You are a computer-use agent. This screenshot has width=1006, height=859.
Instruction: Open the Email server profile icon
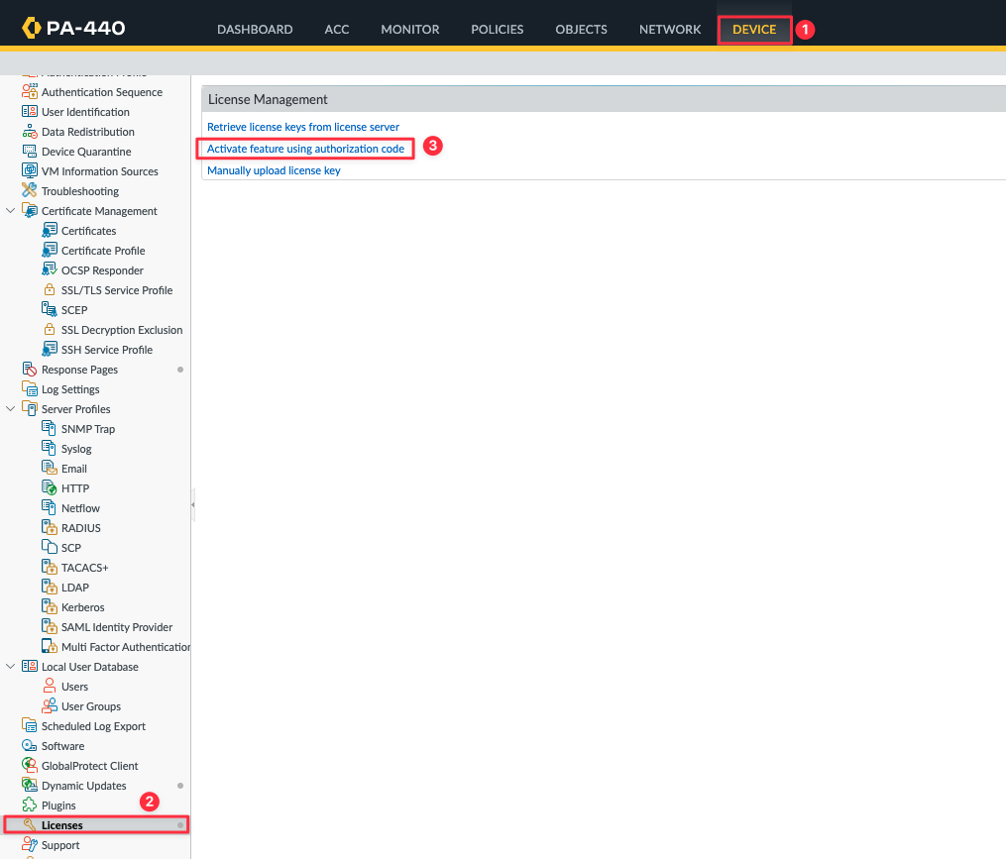pos(50,469)
